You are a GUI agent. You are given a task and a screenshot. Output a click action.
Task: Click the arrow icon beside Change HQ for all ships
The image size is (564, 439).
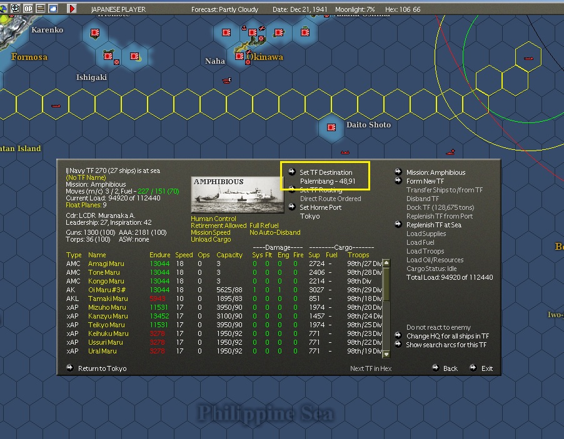pyautogui.click(x=398, y=335)
